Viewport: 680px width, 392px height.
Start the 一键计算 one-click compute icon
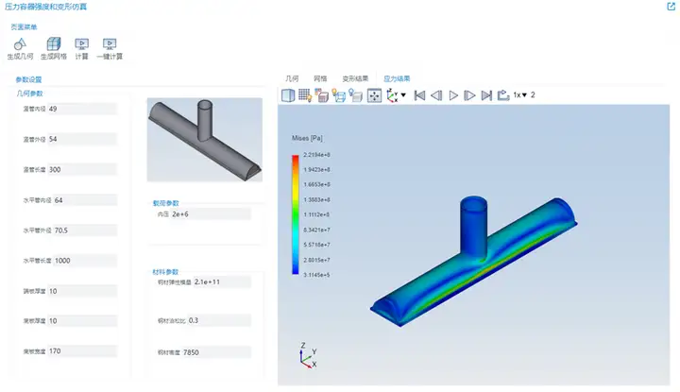110,43
